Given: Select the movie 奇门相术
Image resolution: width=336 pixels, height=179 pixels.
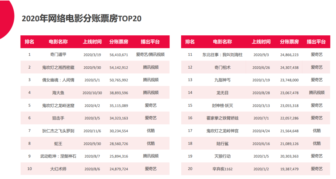Looking at the screenshot, I should click(222, 68).
